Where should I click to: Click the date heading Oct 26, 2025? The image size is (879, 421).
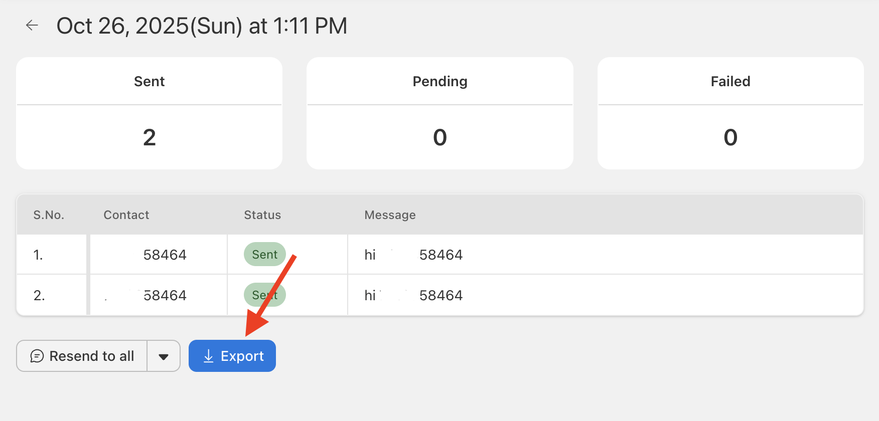[x=202, y=26]
